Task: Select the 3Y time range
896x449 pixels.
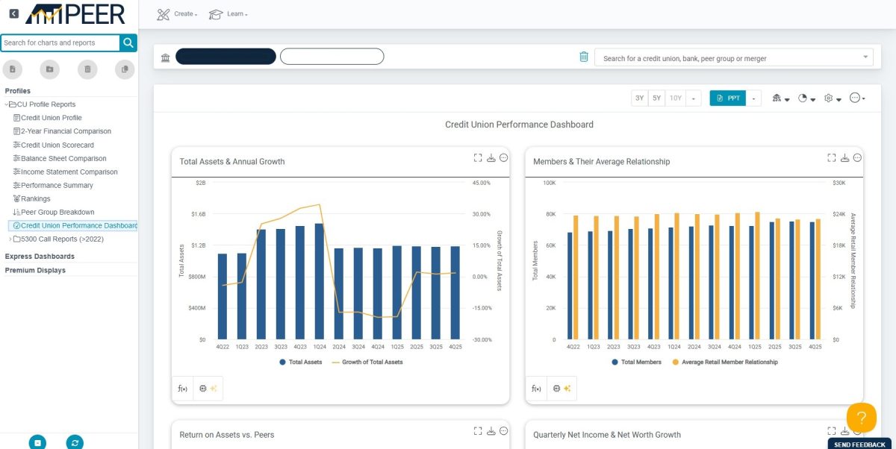Action: [639, 98]
